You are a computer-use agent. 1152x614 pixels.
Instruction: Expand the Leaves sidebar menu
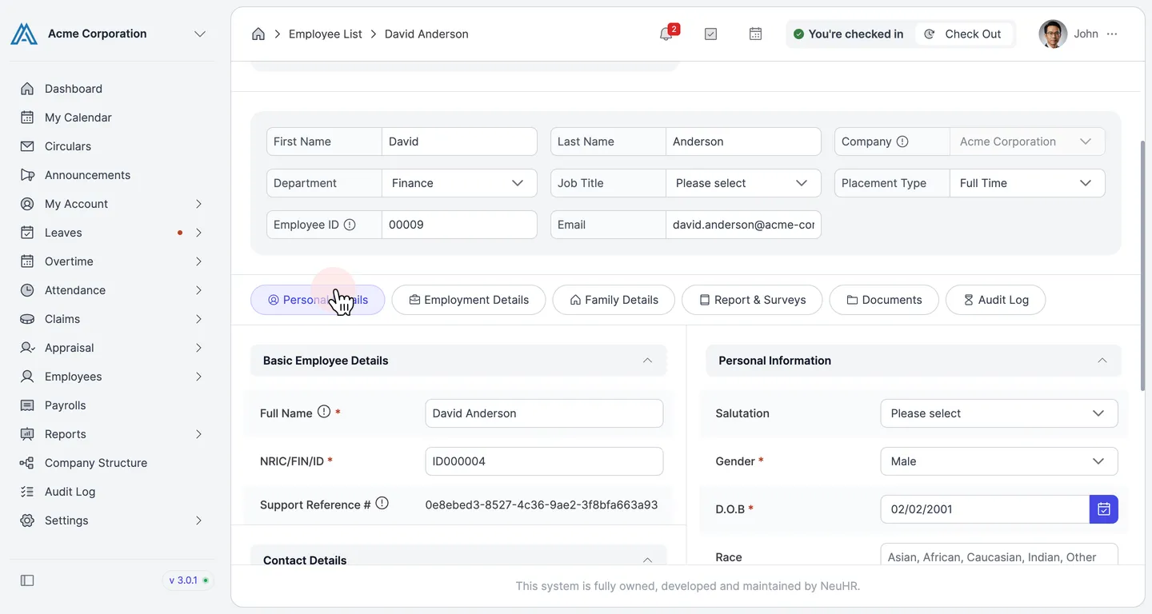[198, 233]
